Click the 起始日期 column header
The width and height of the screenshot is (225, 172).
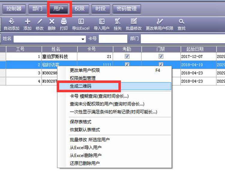click(195, 49)
